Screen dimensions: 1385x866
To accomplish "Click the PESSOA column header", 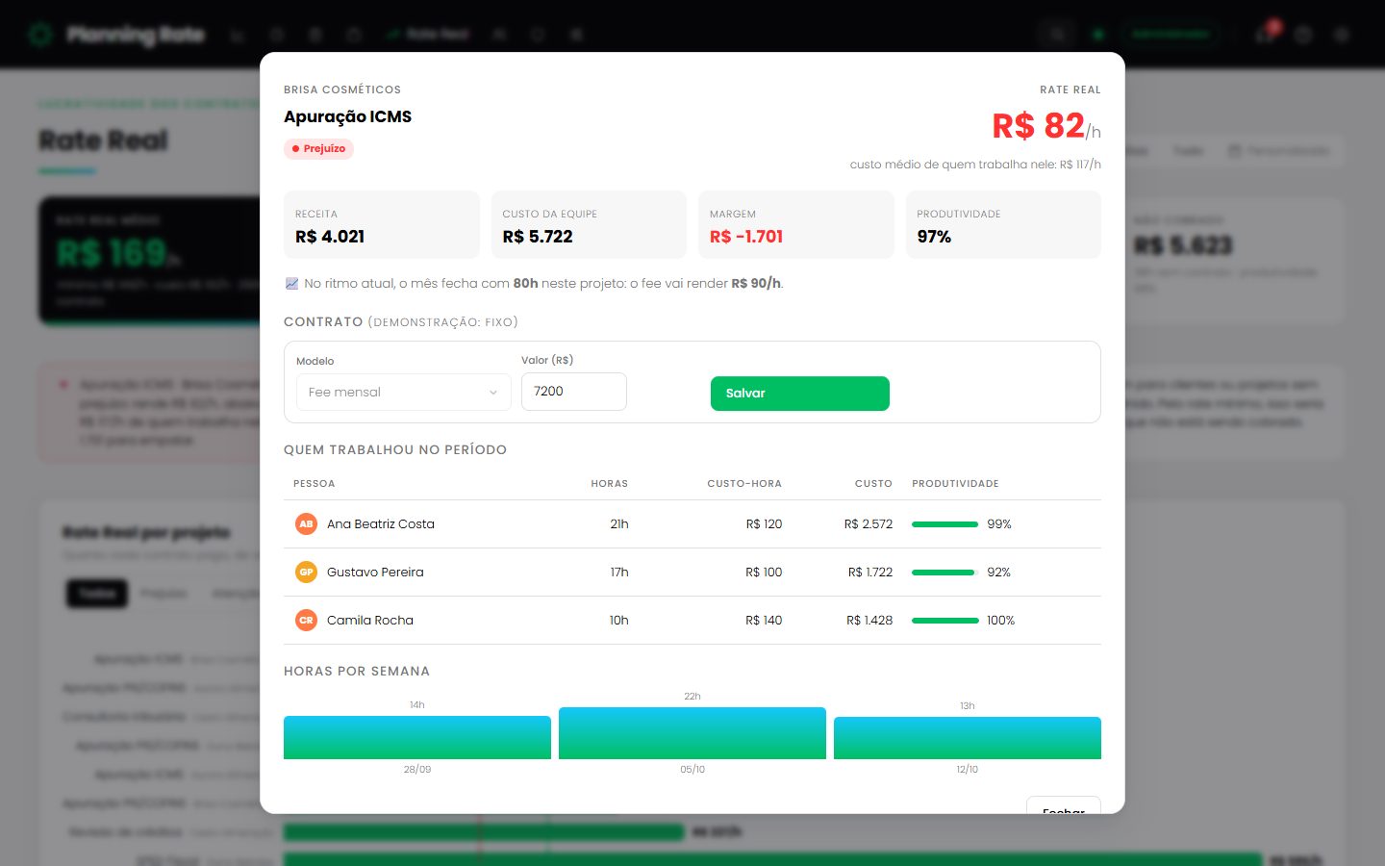I will (315, 484).
